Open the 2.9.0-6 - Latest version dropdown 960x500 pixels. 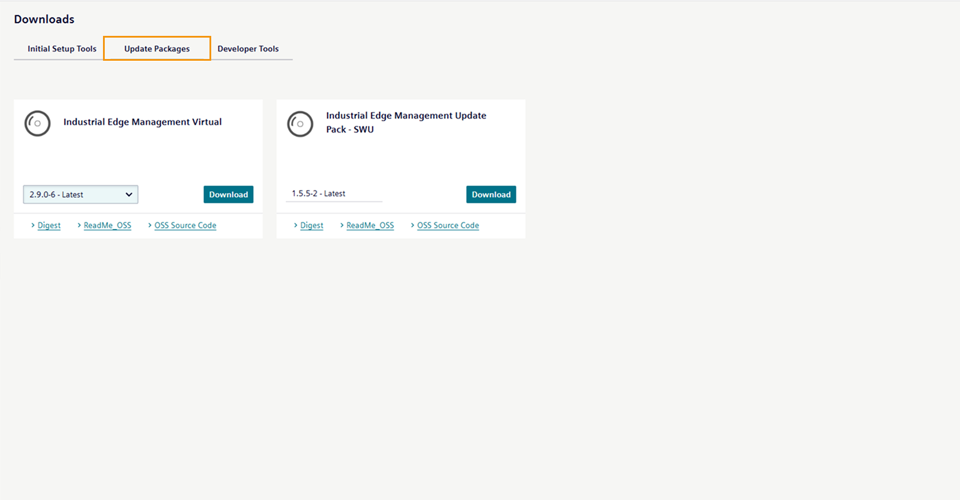pyautogui.click(x=80, y=194)
